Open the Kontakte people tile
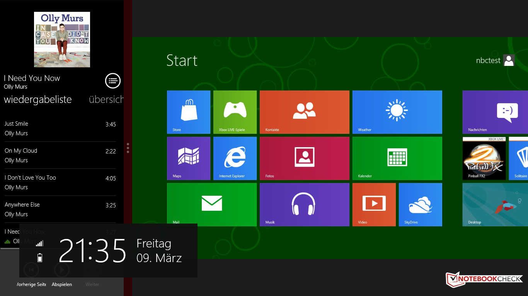The height and width of the screenshot is (296, 528). [305, 112]
